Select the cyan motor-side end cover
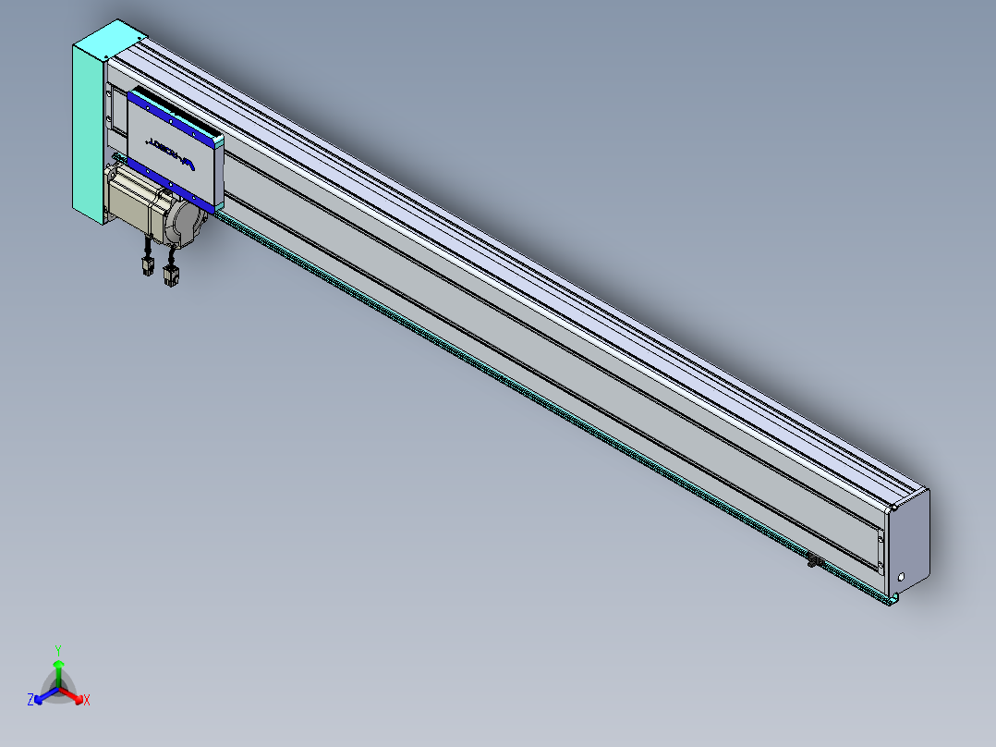This screenshot has height=747, width=996. [90, 135]
